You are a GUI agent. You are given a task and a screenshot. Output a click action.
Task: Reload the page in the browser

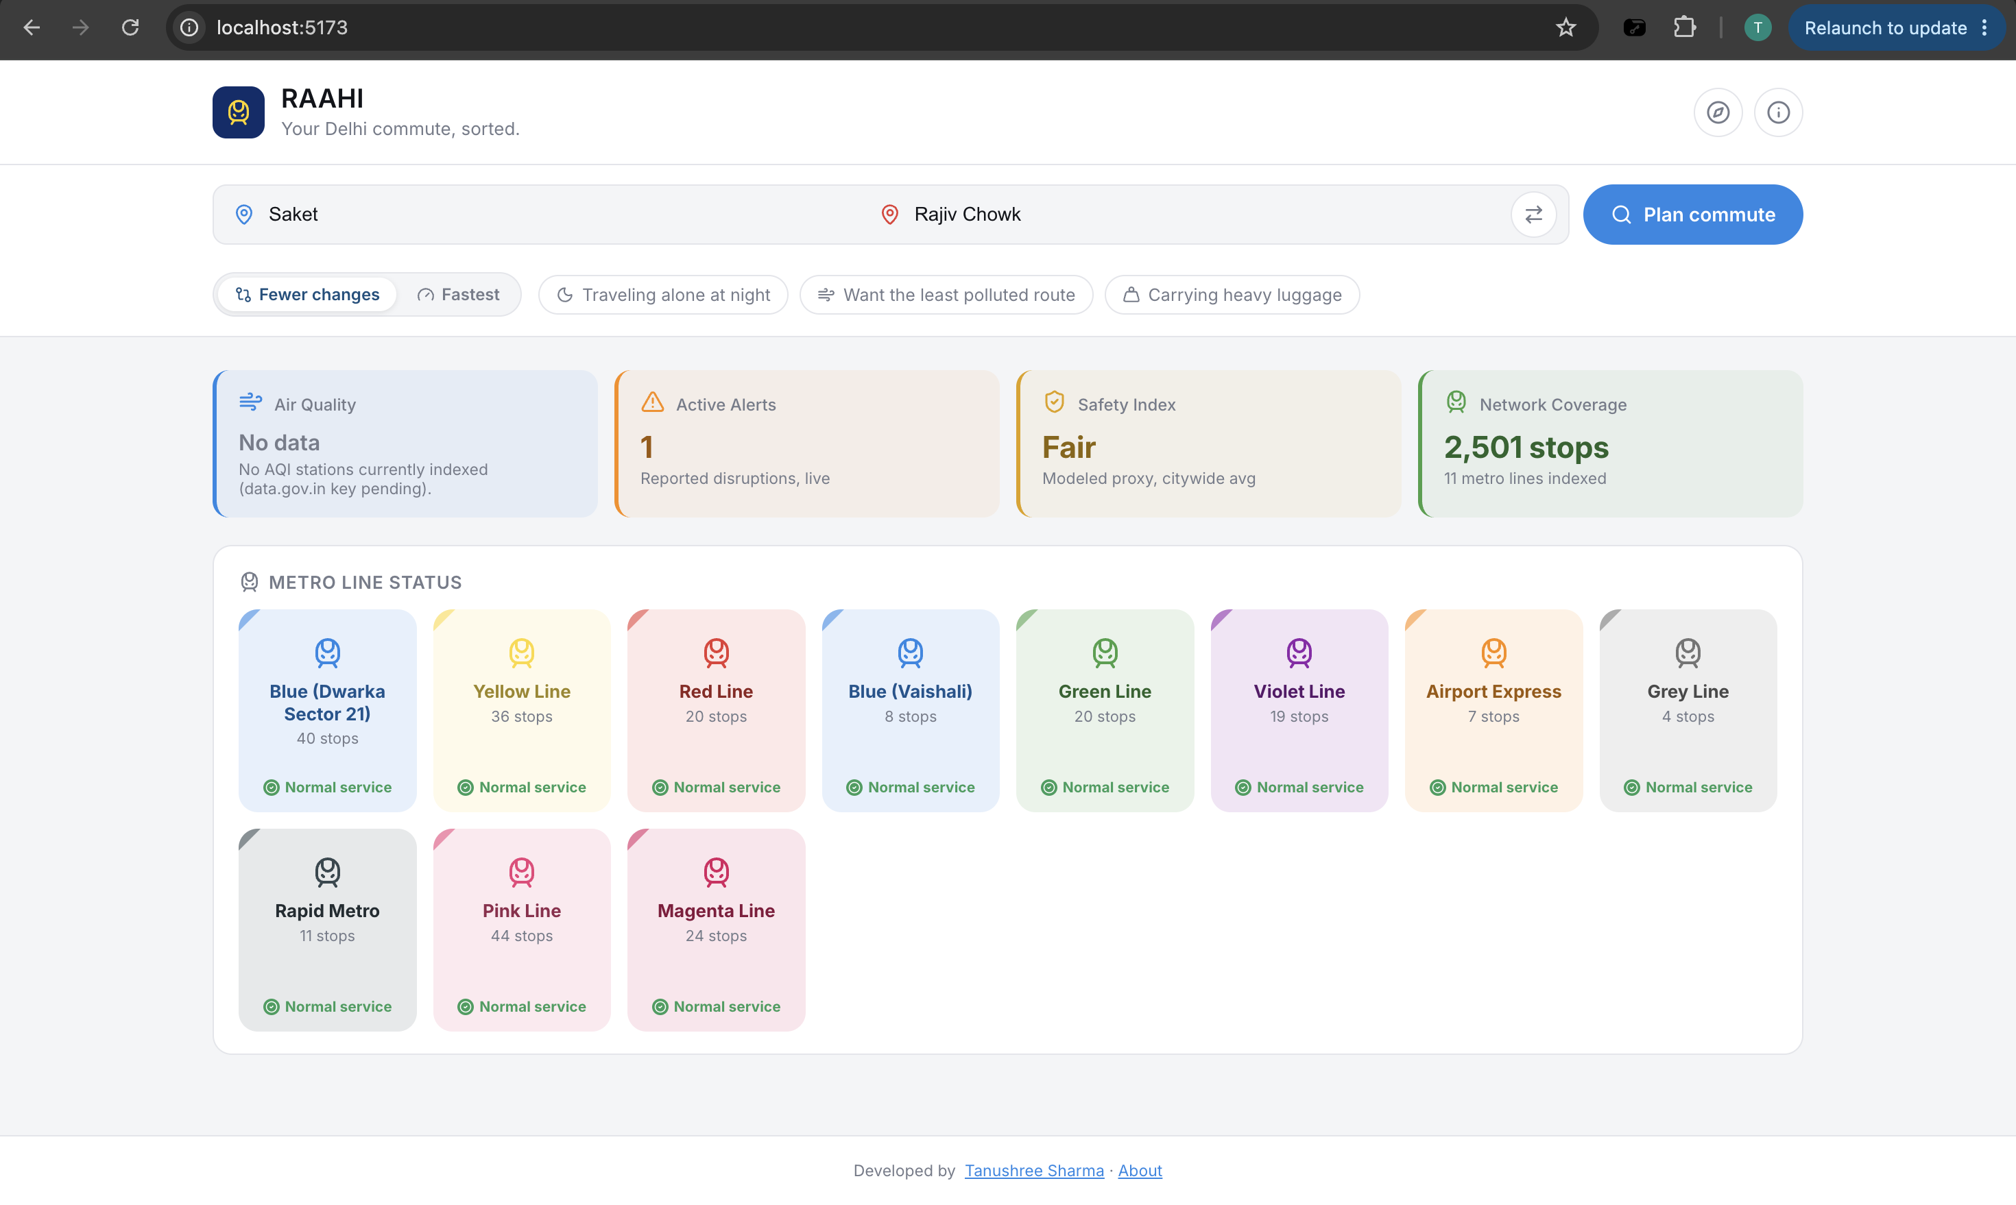[130, 27]
